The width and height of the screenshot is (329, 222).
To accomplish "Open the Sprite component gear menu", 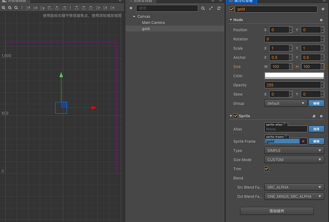I will click(321, 116).
